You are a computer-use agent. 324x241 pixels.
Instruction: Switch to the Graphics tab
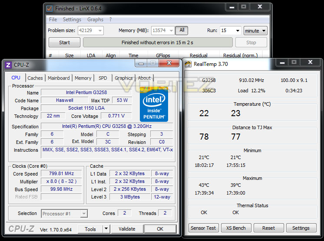pos(124,78)
